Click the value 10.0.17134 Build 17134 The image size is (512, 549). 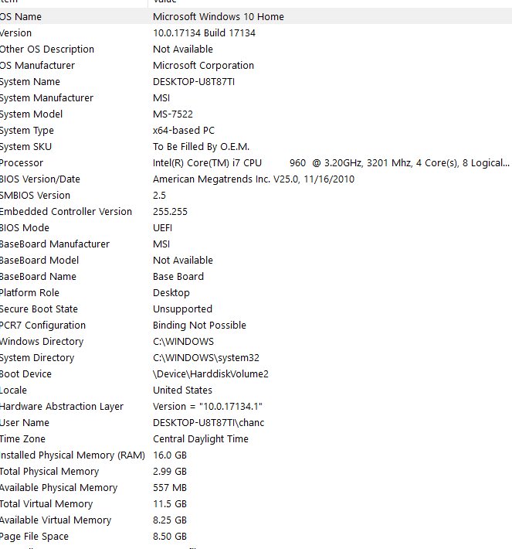point(204,33)
